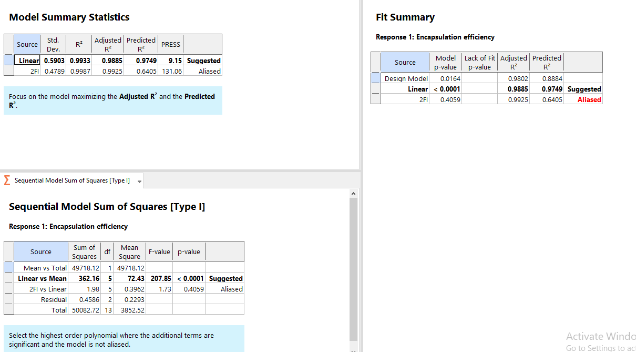Click the Sum of Squares column header
This screenshot has height=352, width=636.
pos(84,252)
